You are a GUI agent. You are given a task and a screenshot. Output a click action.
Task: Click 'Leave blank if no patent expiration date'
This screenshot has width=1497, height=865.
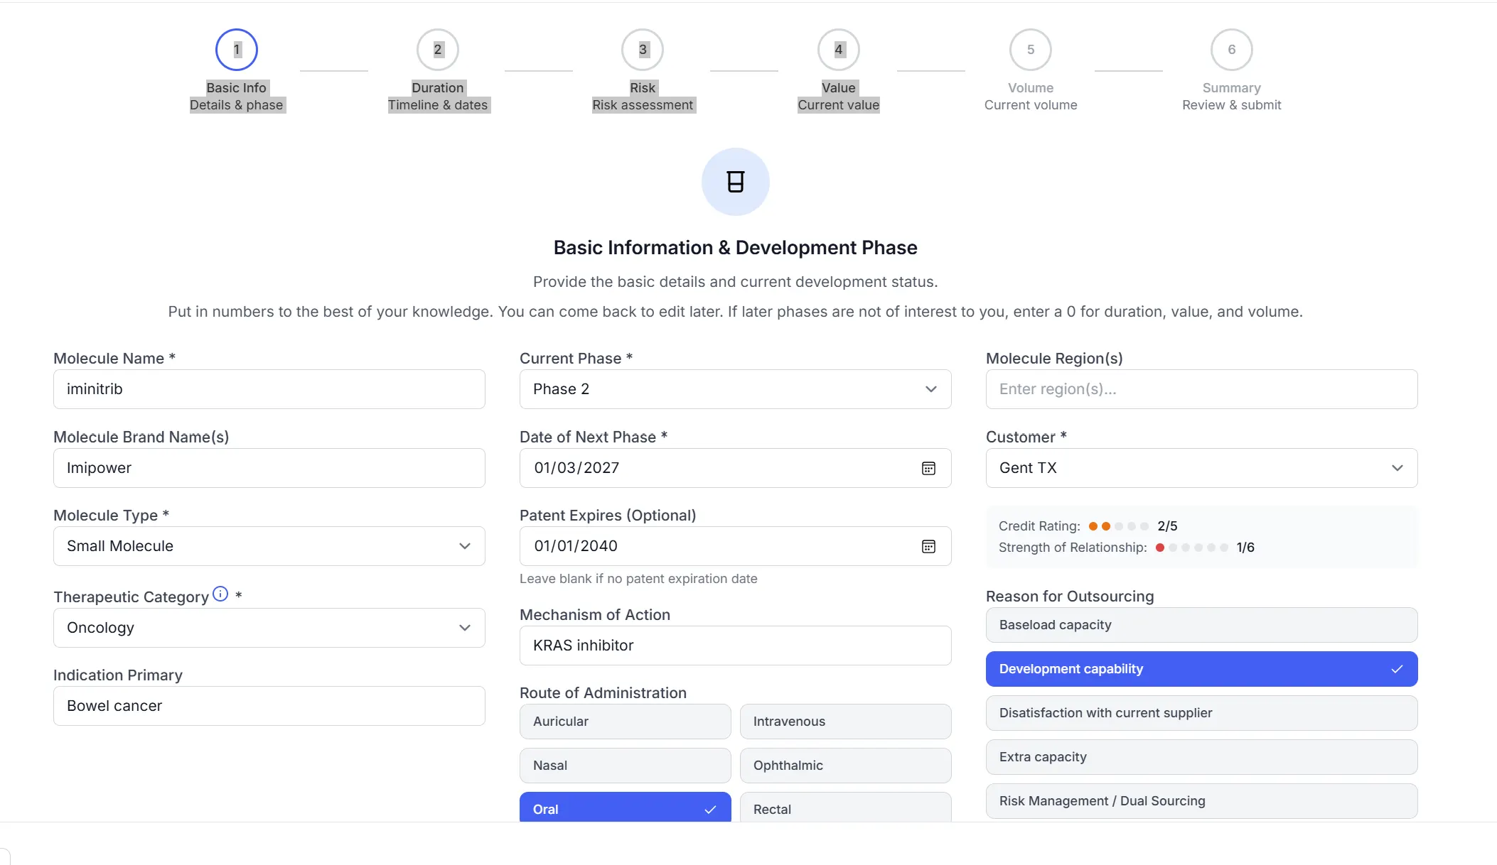[638, 579]
